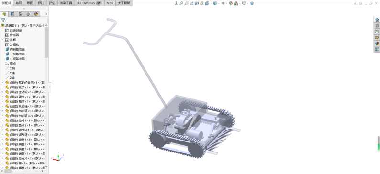Open the 标注 ribbon tab
The height and width of the screenshot is (174, 380).
41,3
